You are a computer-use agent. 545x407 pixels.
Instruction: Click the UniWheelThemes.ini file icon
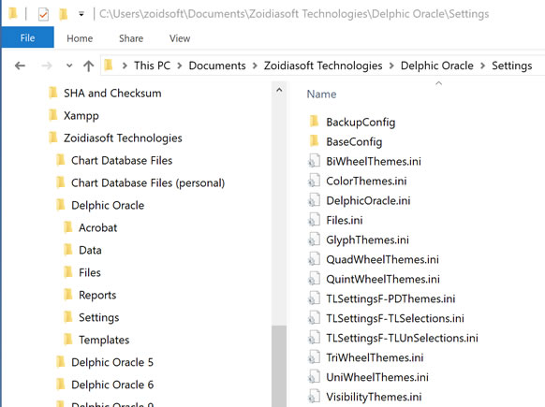point(314,377)
